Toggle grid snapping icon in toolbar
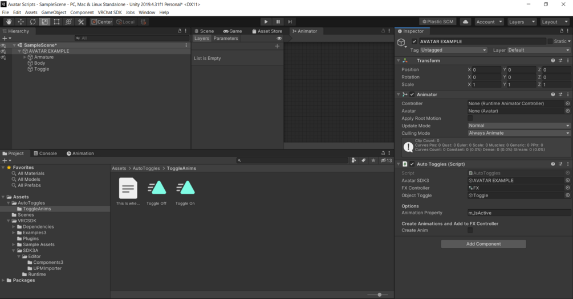 pyautogui.click(x=143, y=22)
